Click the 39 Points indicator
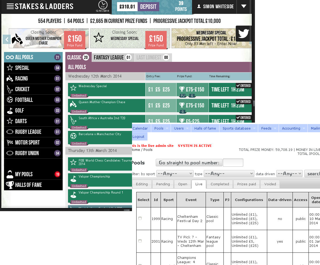Screen dimensions: 320x265 [181, 6]
